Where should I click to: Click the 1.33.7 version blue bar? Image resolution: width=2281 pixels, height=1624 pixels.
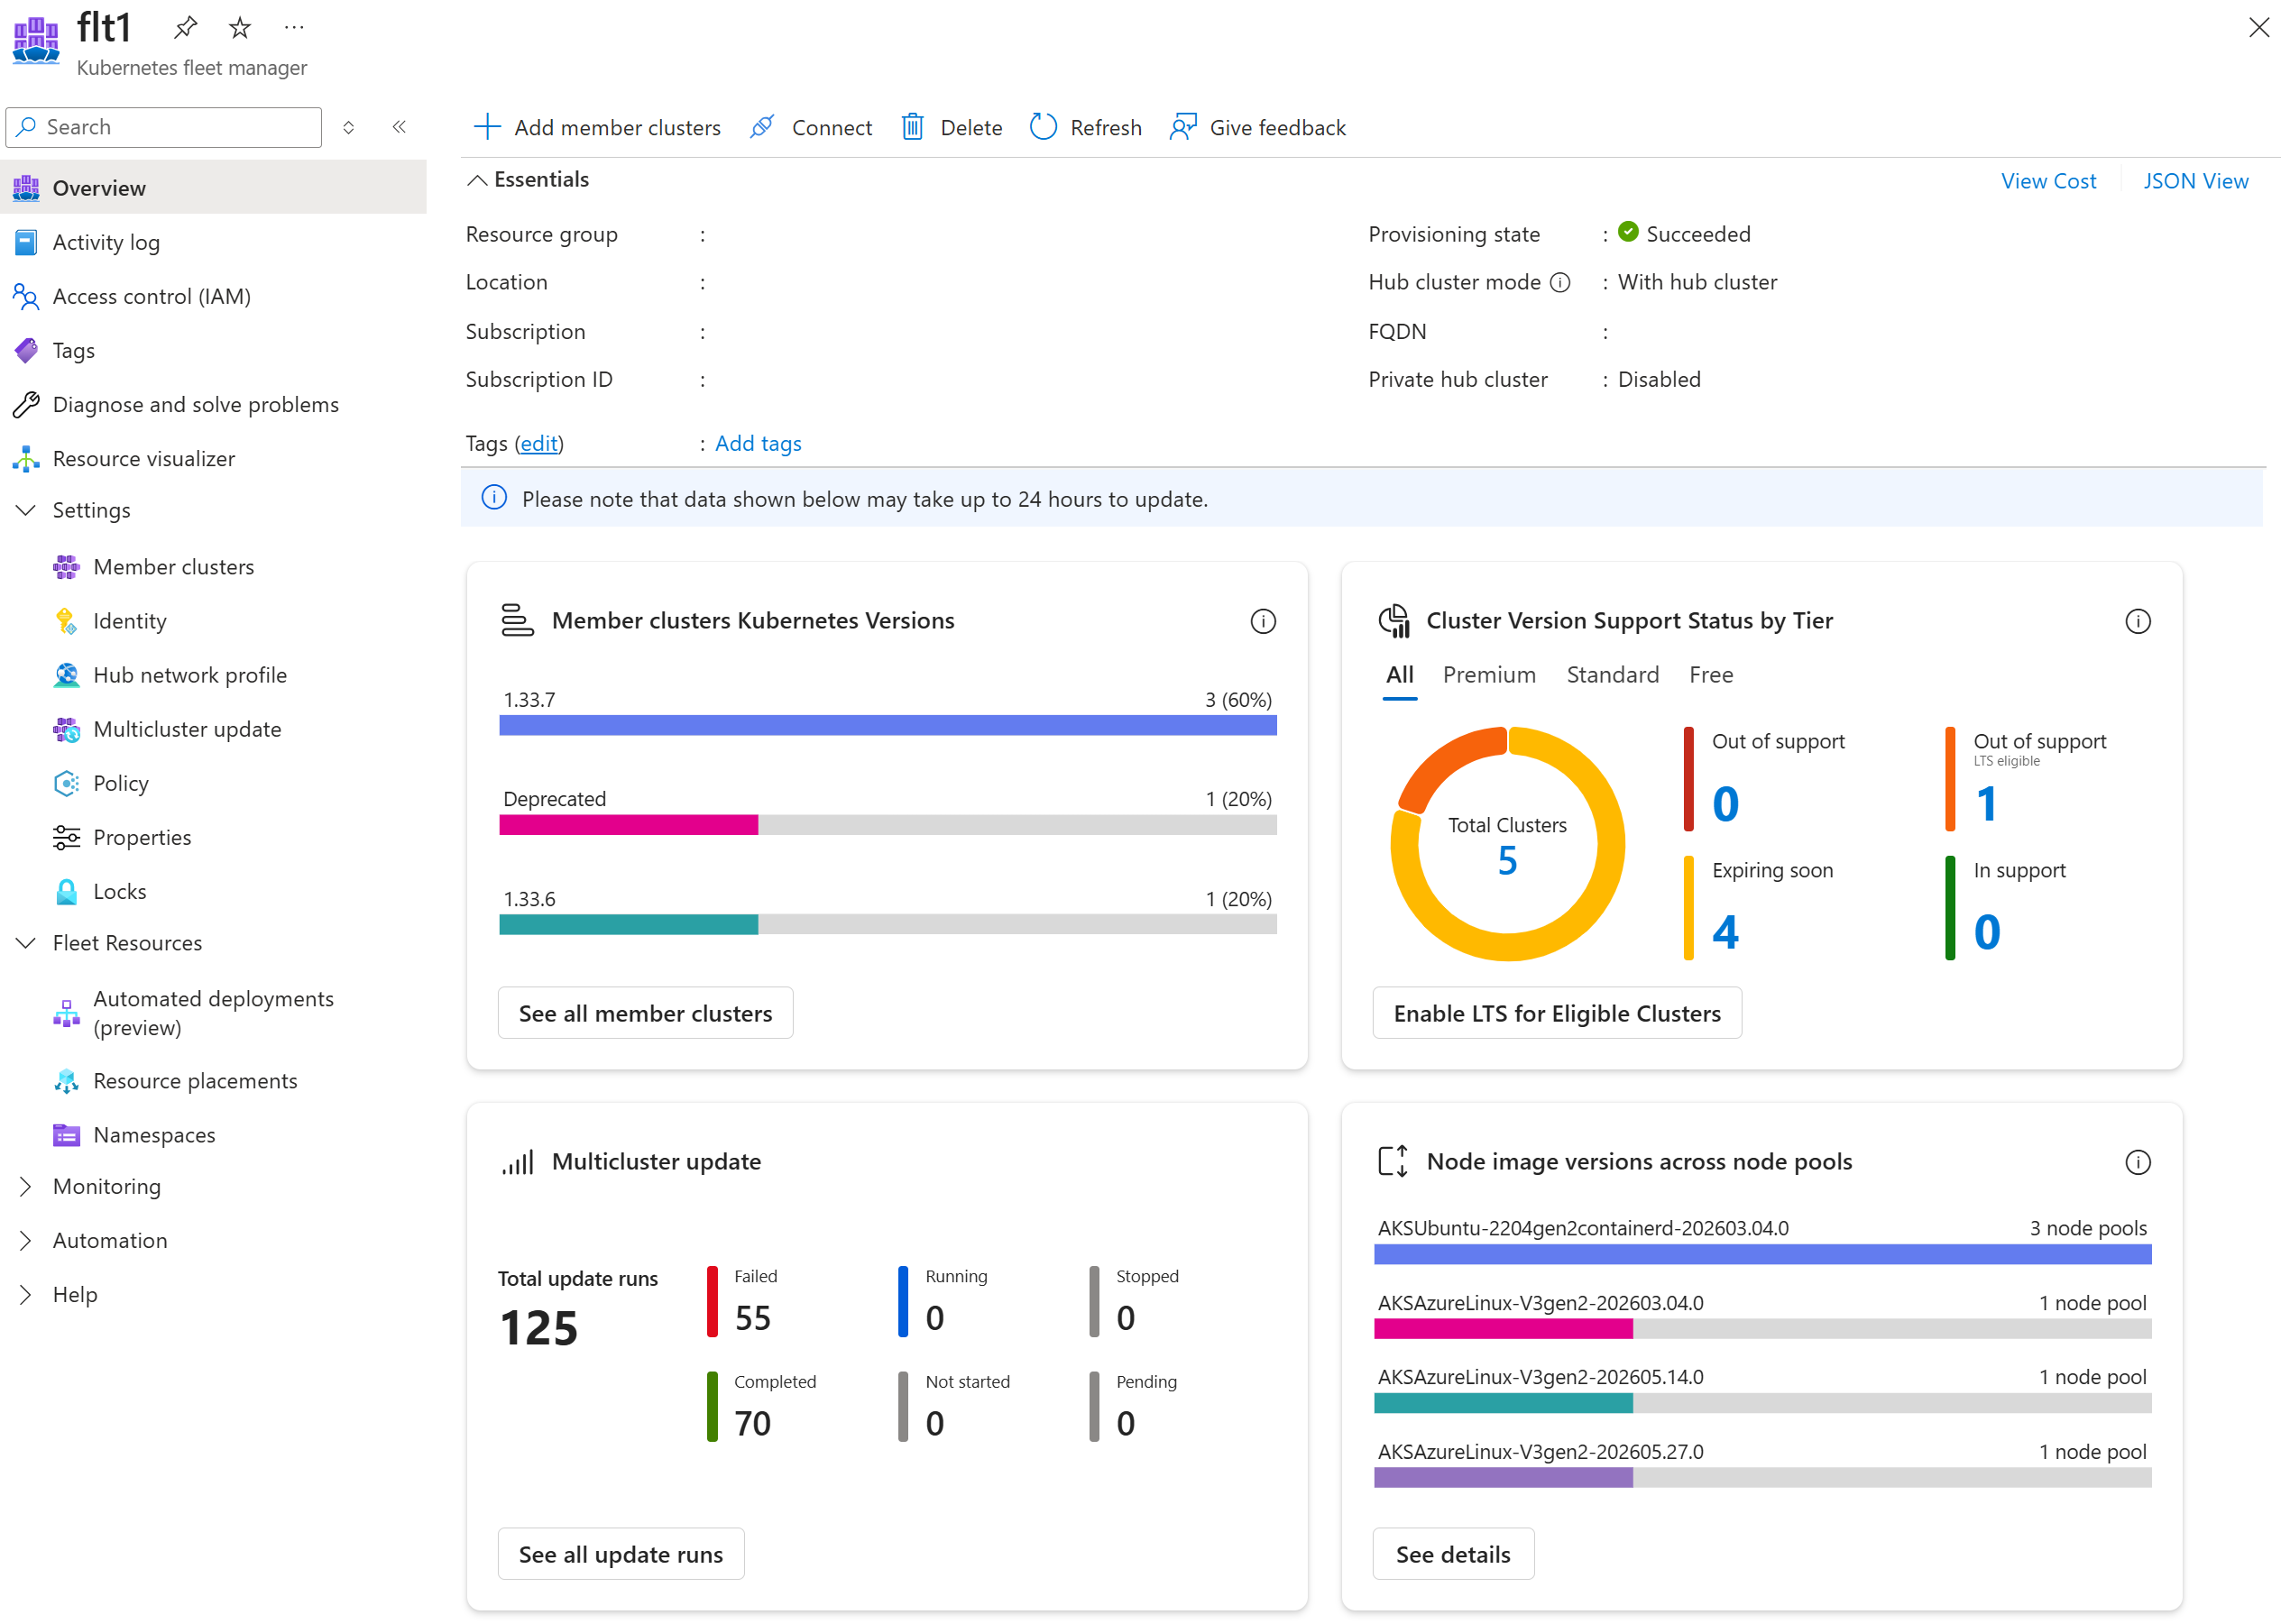click(x=887, y=725)
